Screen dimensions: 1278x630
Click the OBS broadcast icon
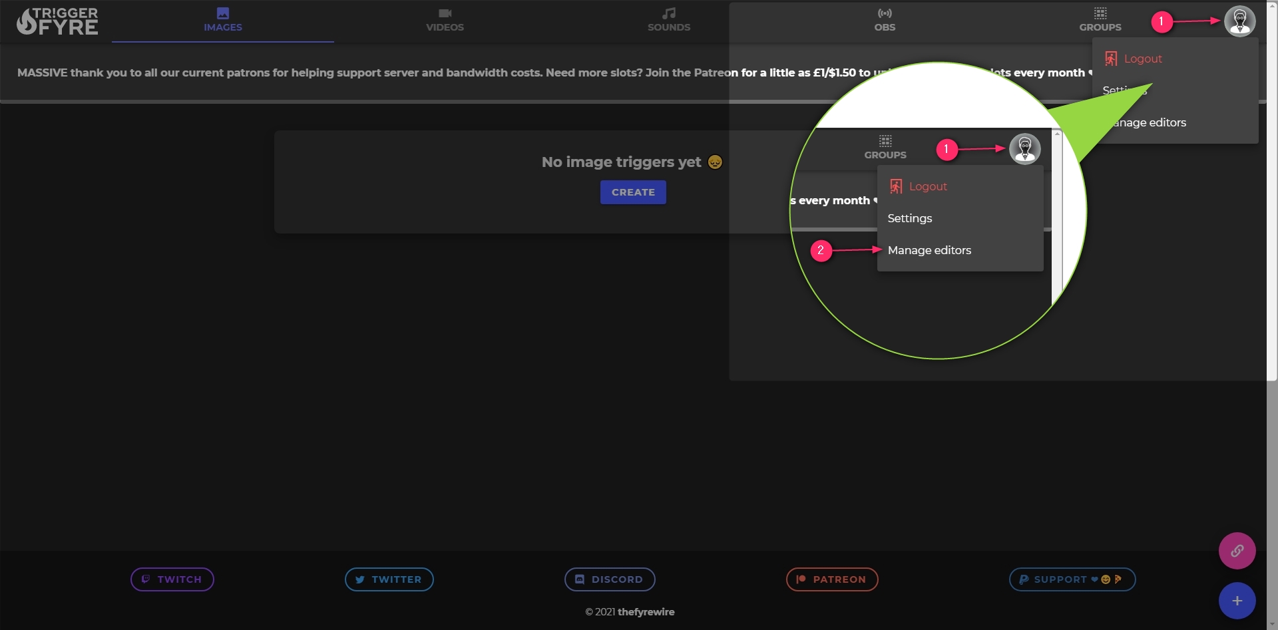[885, 13]
